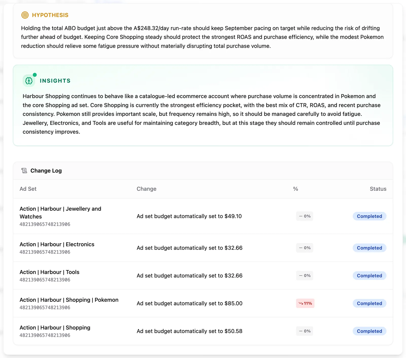Viewport: 406px width, 358px height.
Task: Click Completed status for Jewellery and Watches
Action: coord(369,216)
